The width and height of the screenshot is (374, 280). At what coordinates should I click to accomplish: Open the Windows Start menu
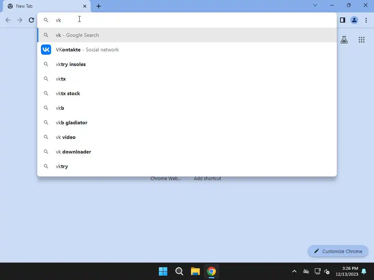point(163,271)
